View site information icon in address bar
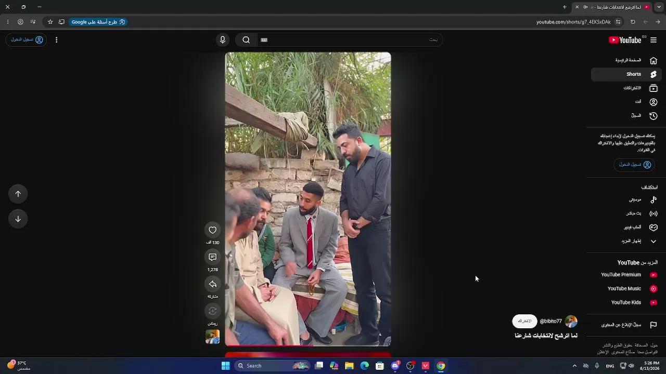The width and height of the screenshot is (666, 374). click(618, 22)
